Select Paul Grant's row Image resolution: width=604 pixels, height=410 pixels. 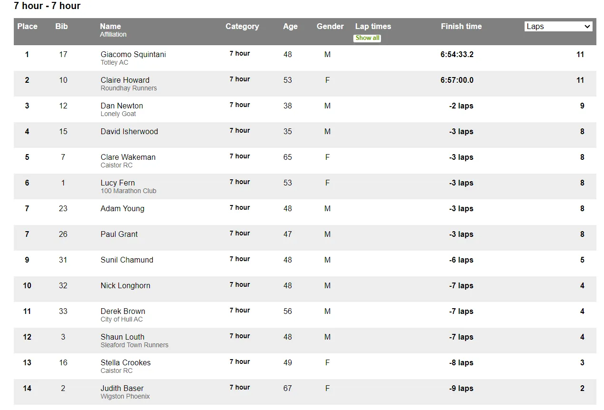[305, 238]
